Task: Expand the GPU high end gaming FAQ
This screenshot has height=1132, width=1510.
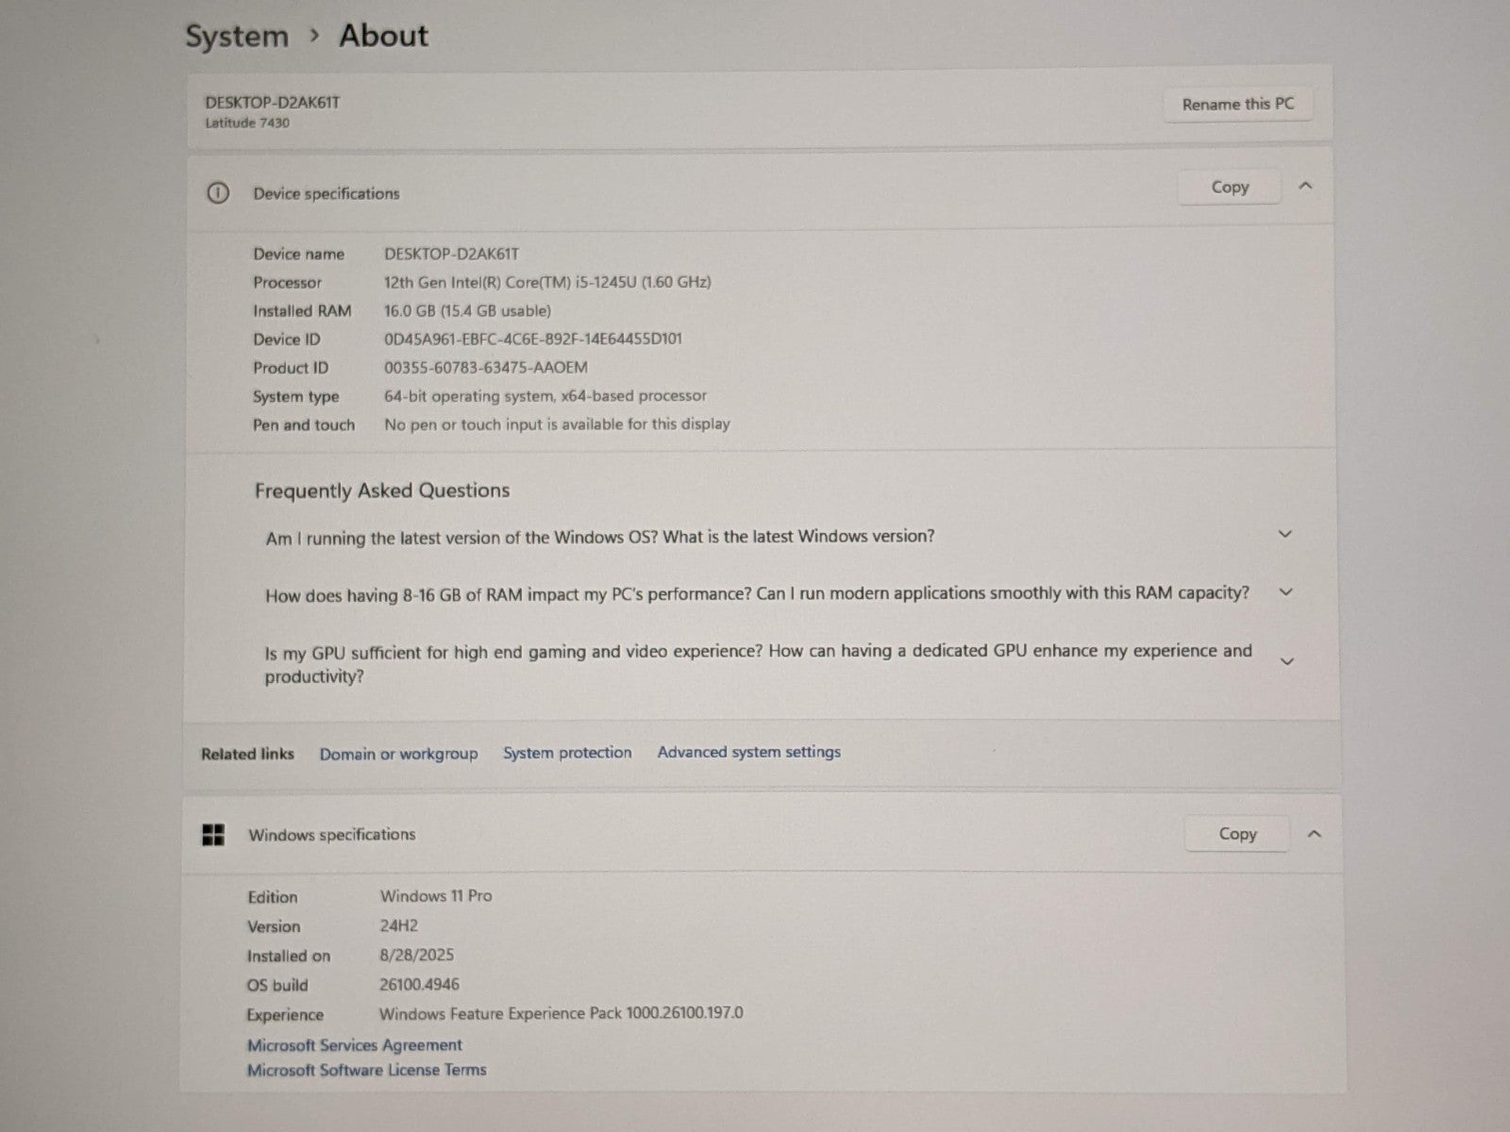Action: pos(1285,661)
